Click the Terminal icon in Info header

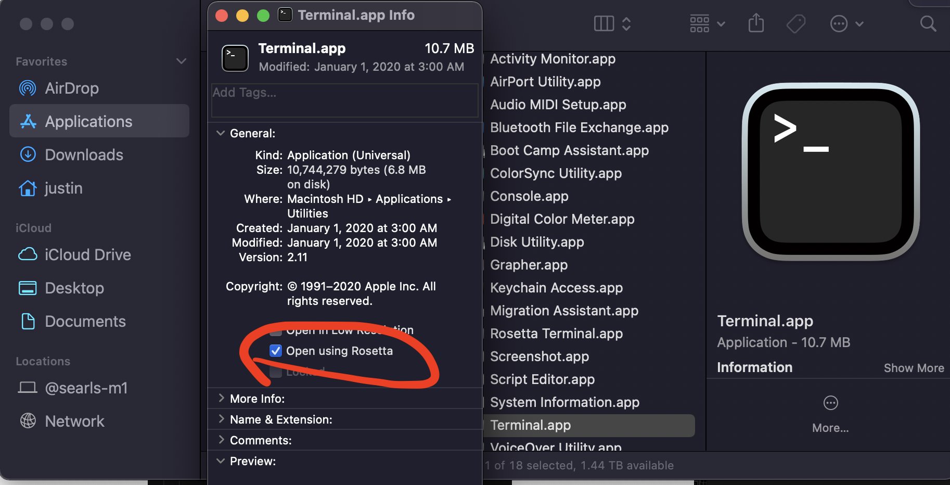tap(235, 58)
